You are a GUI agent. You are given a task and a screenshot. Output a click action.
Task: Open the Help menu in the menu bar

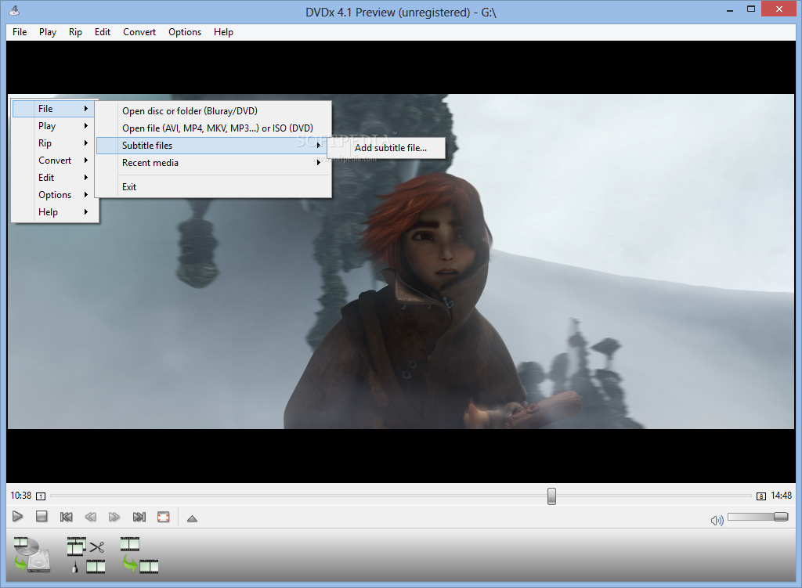coord(223,31)
